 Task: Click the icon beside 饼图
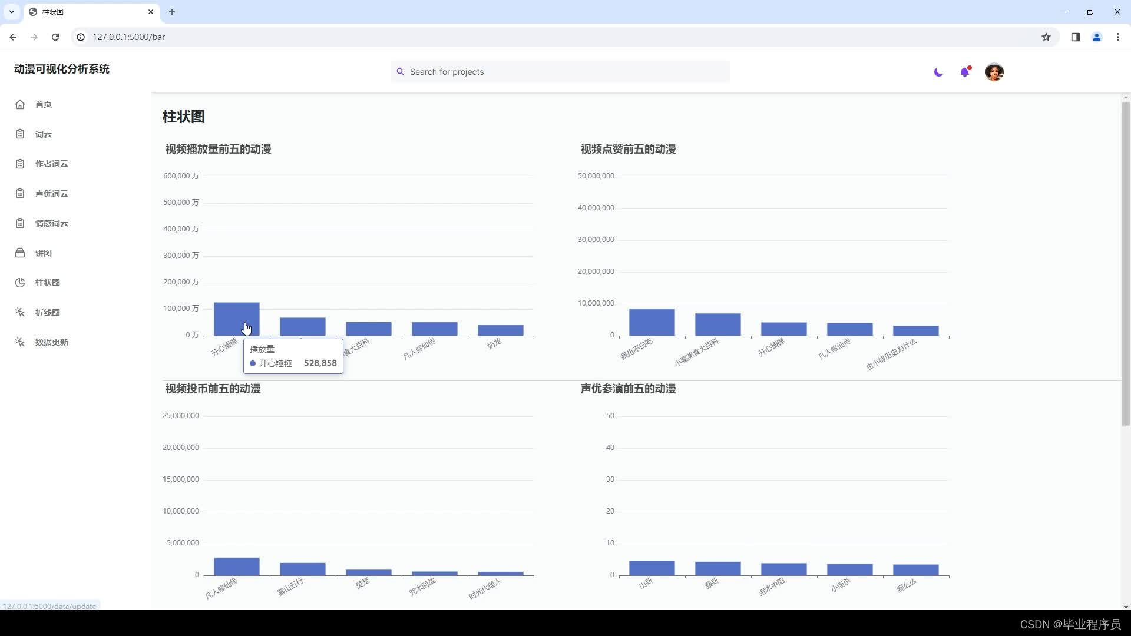point(20,253)
